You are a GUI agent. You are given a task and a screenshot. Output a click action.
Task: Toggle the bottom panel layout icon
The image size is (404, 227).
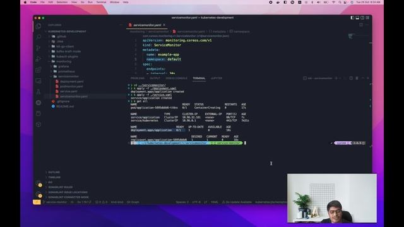[x=357, y=18]
